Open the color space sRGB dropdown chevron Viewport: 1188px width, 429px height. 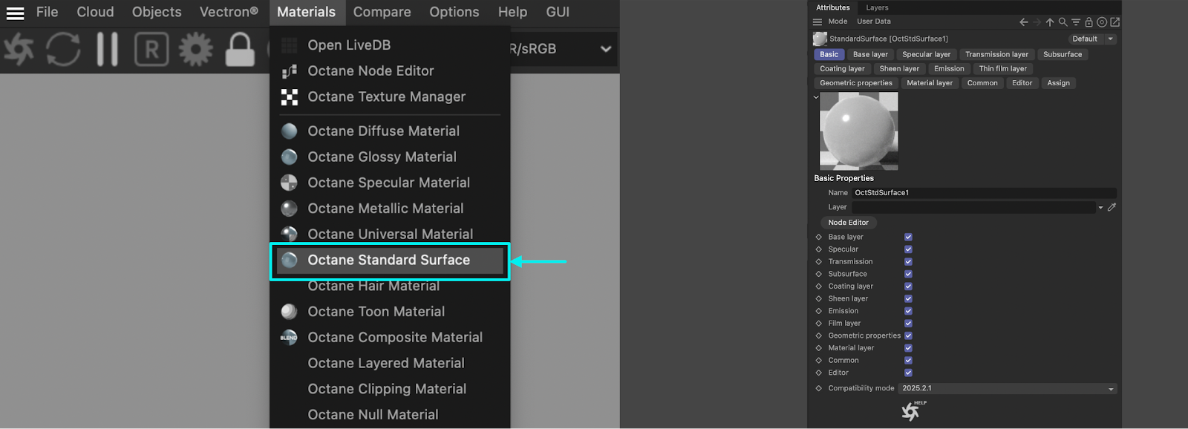pyautogui.click(x=606, y=49)
